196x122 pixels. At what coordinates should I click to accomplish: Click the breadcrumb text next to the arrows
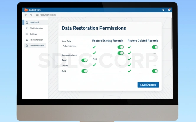pos(46,15)
